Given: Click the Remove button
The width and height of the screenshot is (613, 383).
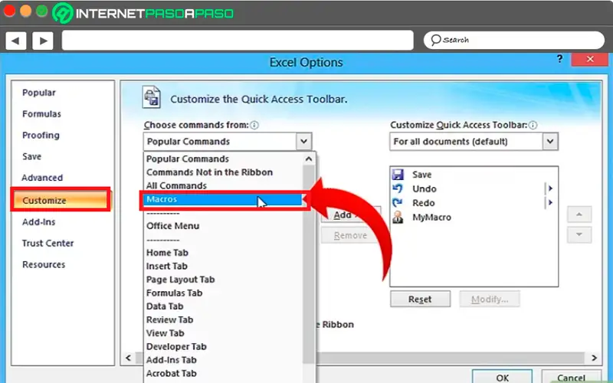Looking at the screenshot, I should pos(350,236).
